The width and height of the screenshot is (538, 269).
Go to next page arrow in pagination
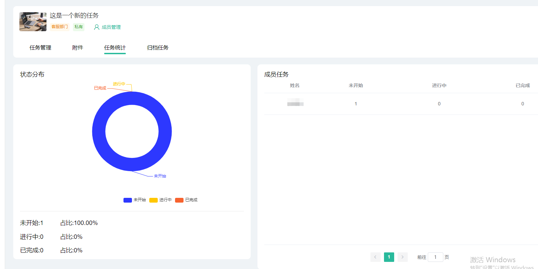pos(402,257)
